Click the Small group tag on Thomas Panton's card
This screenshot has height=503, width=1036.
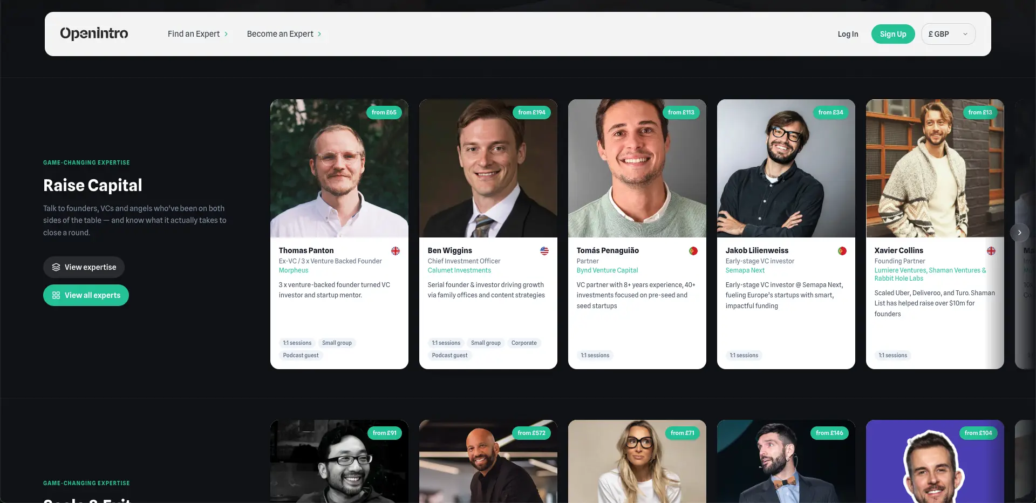point(337,343)
